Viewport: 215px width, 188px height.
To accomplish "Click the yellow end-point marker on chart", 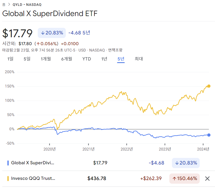I will 209,86.
